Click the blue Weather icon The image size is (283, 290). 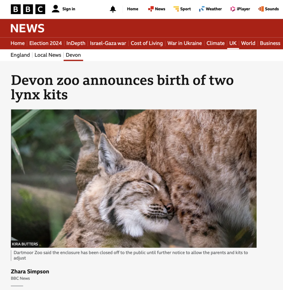pyautogui.click(x=202, y=9)
